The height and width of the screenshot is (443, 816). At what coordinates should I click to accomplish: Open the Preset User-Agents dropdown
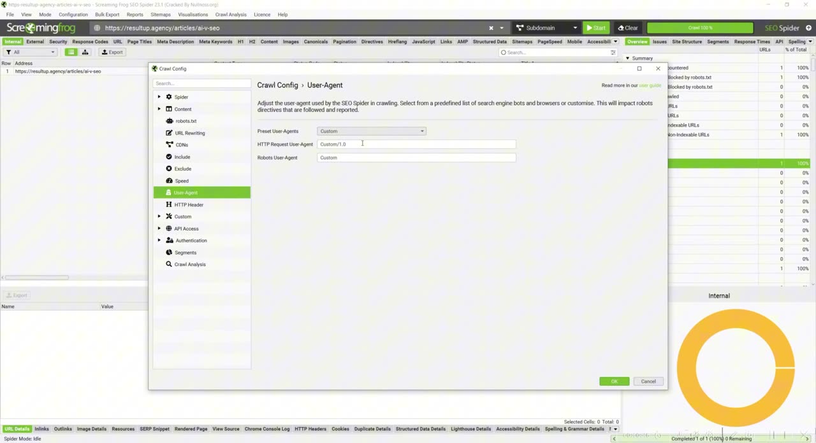click(372, 131)
